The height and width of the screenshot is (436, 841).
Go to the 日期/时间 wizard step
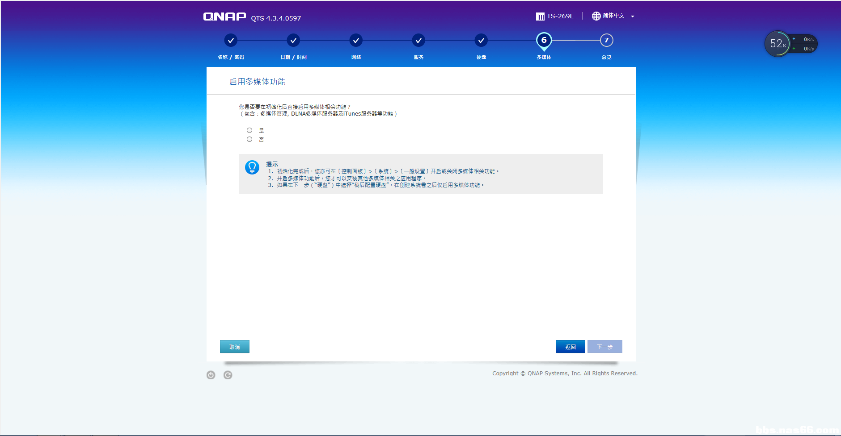click(x=293, y=40)
